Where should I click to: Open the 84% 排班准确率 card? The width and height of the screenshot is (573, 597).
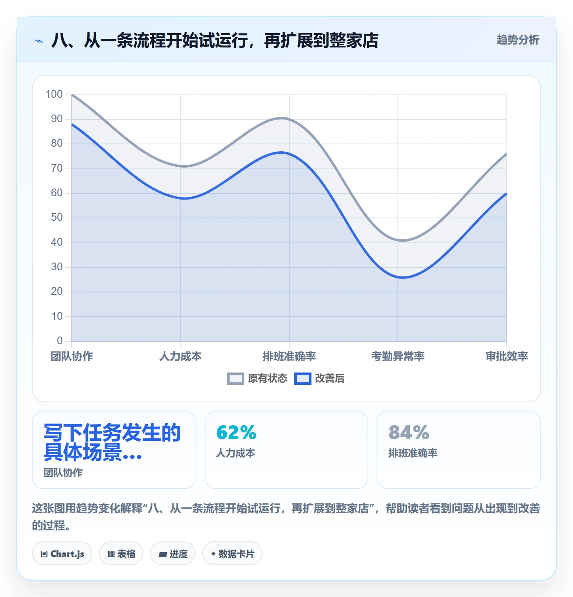coord(459,450)
